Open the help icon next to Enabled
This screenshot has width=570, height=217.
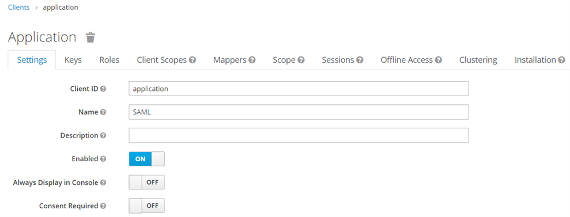[103, 159]
